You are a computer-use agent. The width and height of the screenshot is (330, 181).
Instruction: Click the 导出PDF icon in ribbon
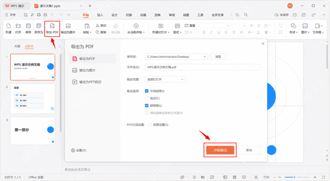[x=52, y=26]
